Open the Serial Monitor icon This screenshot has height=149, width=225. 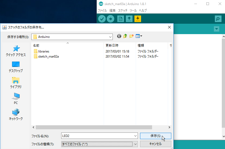point(218,19)
